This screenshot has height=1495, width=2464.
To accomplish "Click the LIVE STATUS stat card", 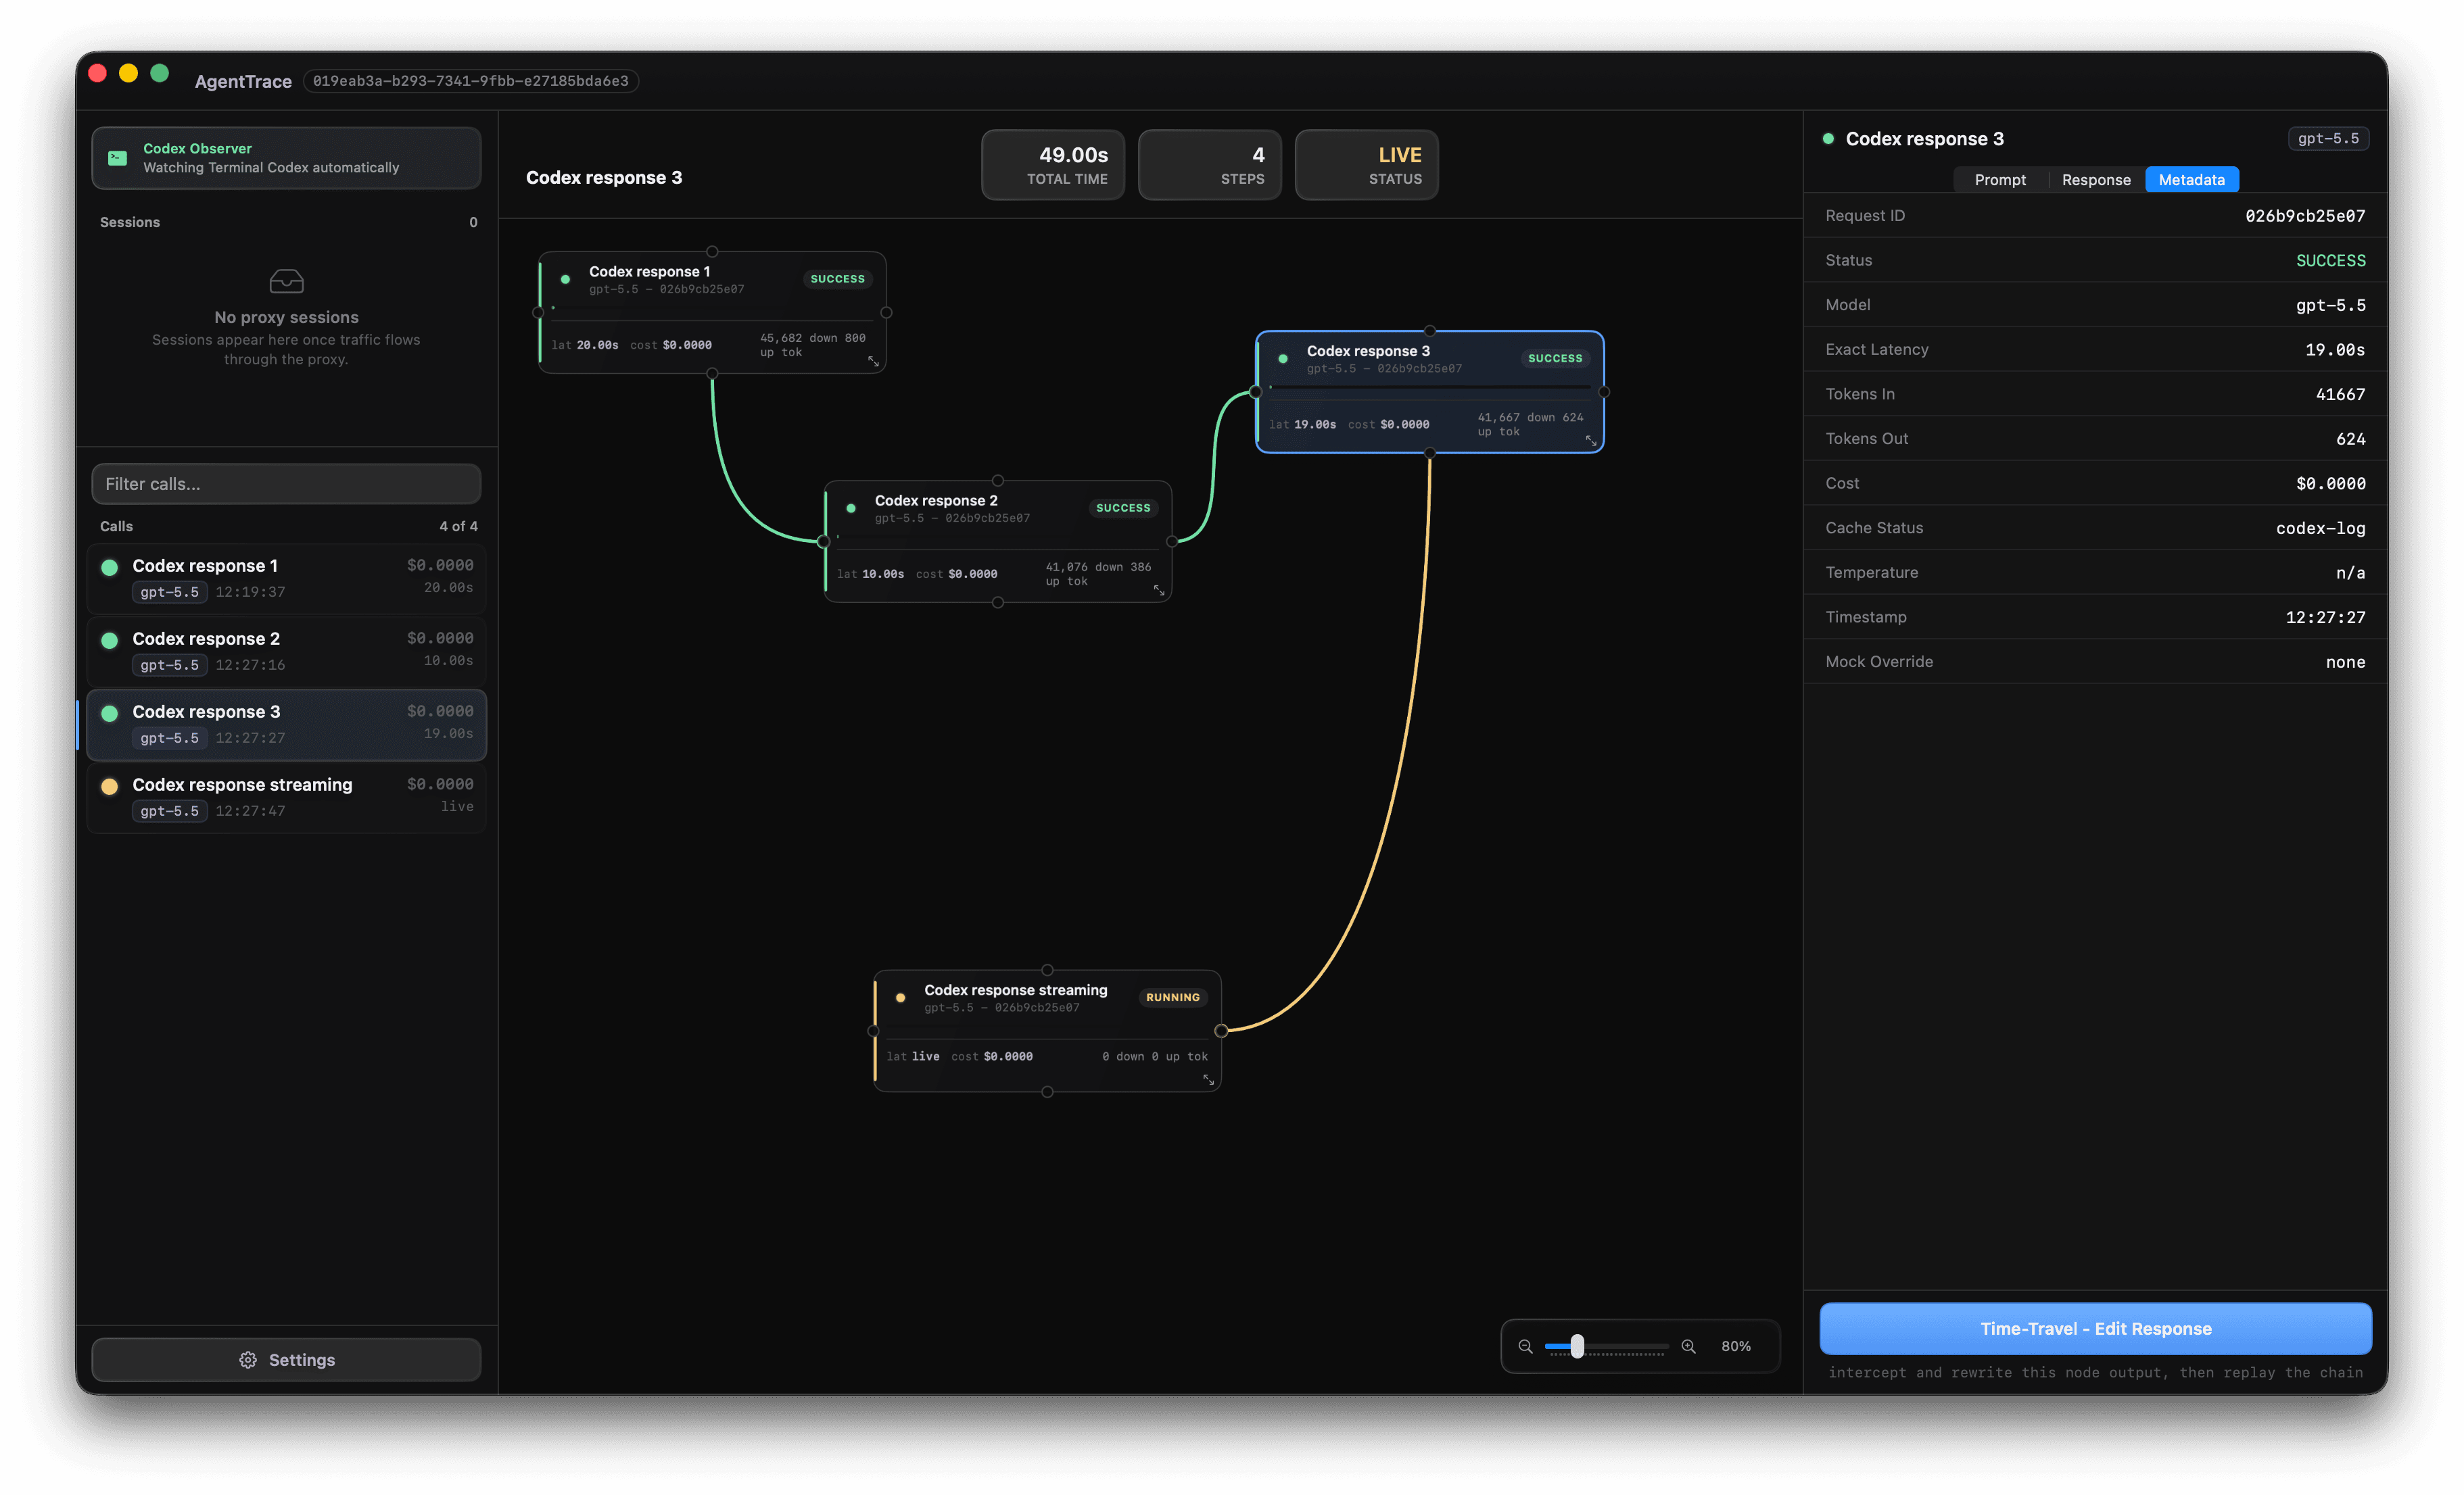I will (x=1367, y=165).
